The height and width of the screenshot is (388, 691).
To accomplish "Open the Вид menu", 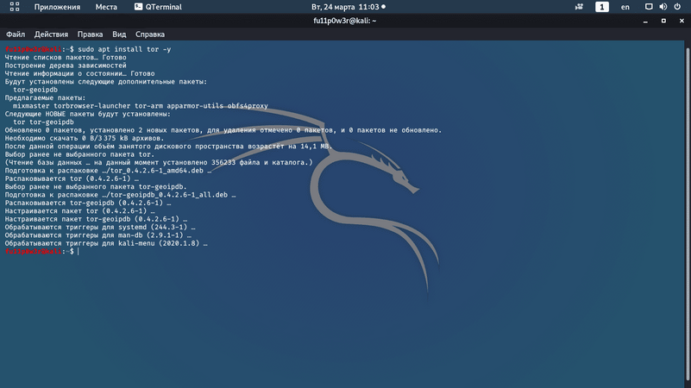I will click(x=119, y=34).
